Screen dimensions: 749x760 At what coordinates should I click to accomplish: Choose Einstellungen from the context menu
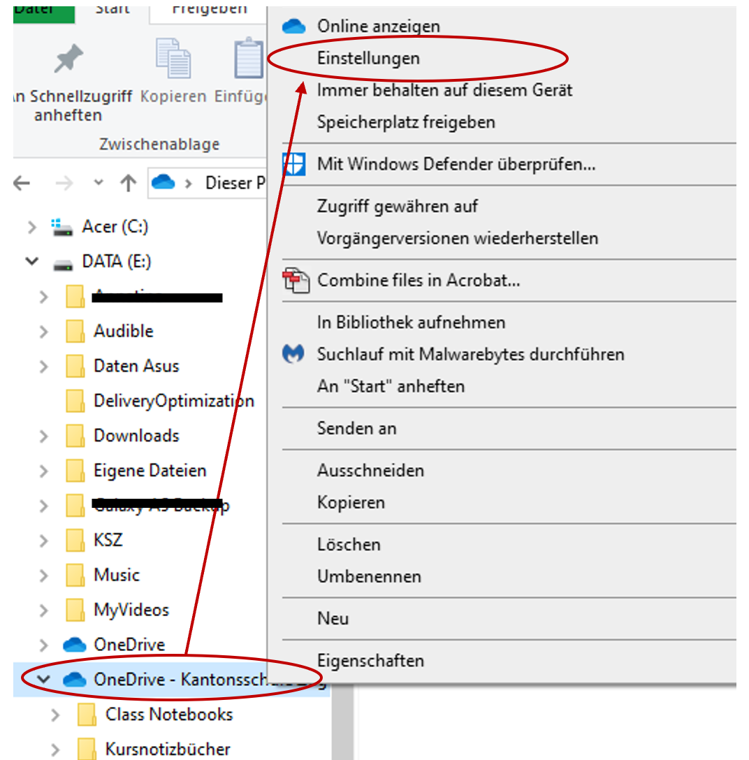coord(368,58)
